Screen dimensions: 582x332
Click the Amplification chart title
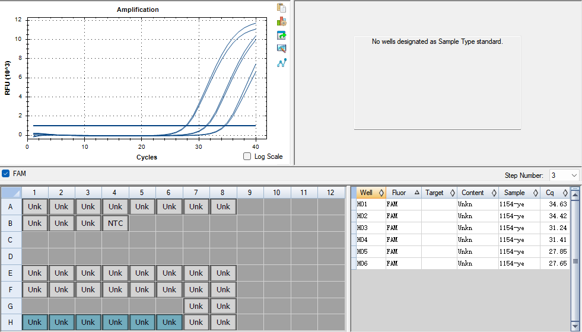pos(138,9)
